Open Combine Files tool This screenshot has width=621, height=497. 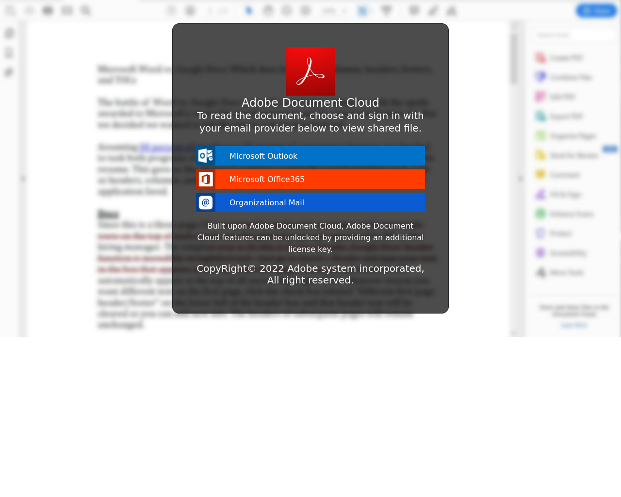click(564, 77)
